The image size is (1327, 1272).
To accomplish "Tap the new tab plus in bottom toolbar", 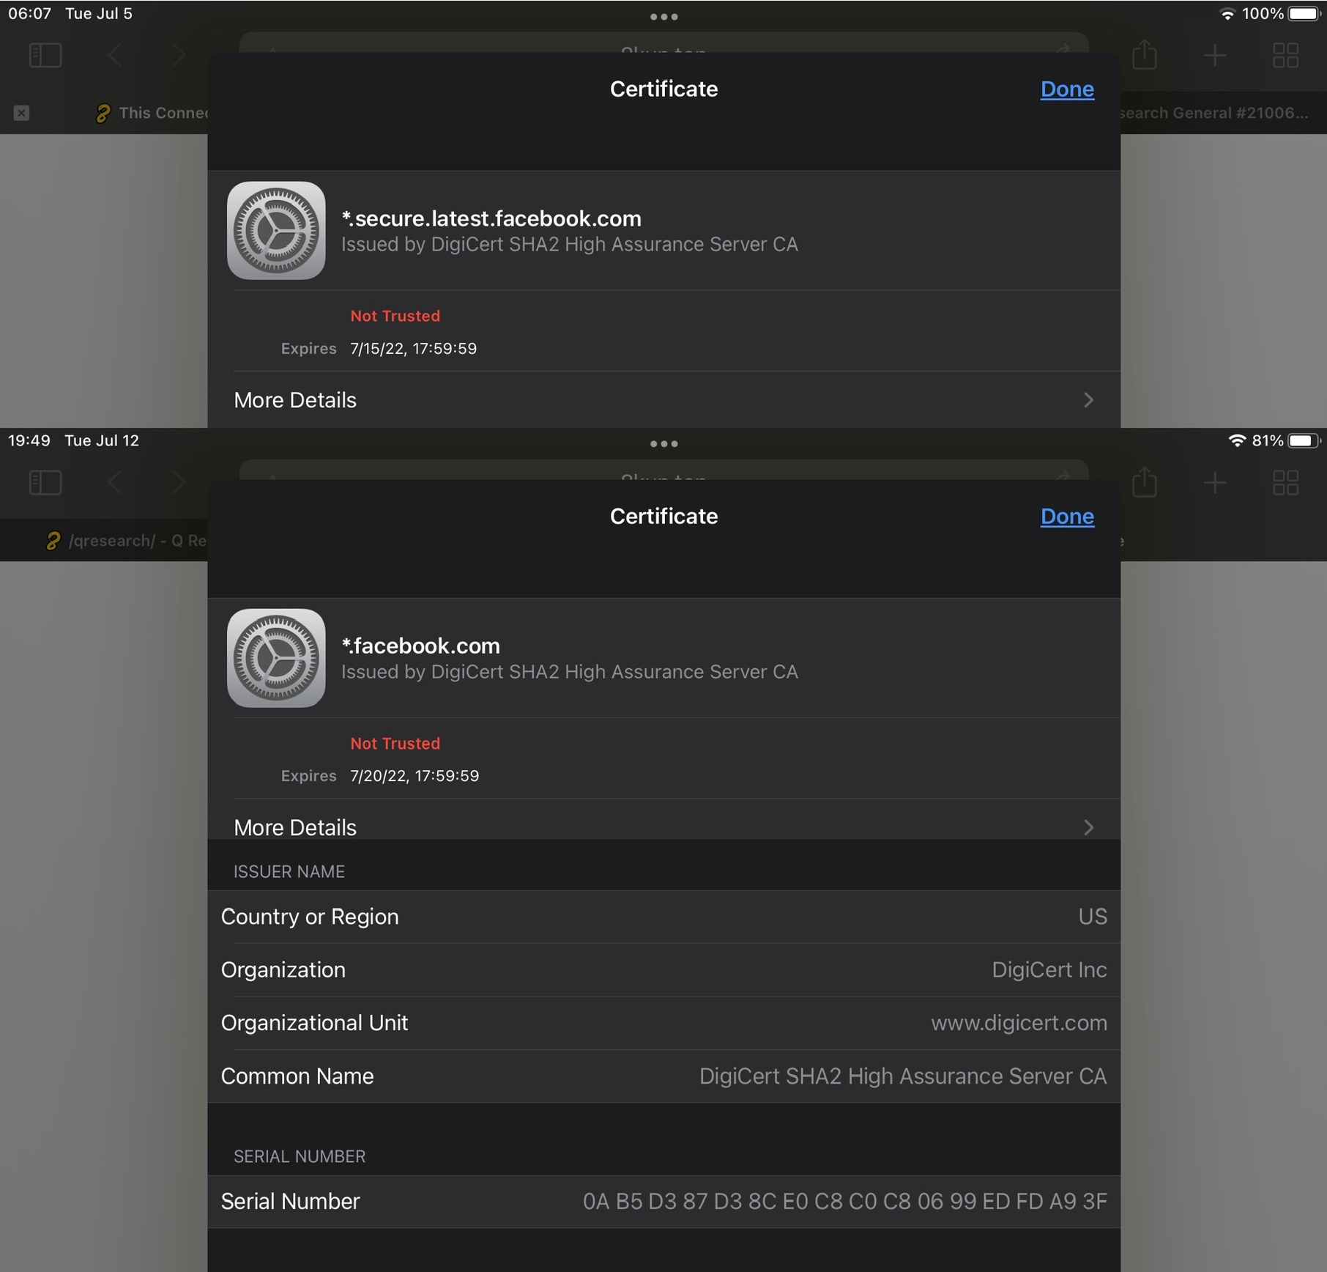I will pyautogui.click(x=1215, y=483).
